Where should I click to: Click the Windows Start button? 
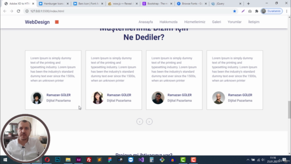(x=5, y=160)
